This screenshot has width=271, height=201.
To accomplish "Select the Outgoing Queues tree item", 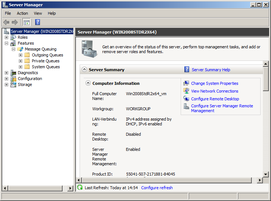I will pyautogui.click(x=47, y=55).
